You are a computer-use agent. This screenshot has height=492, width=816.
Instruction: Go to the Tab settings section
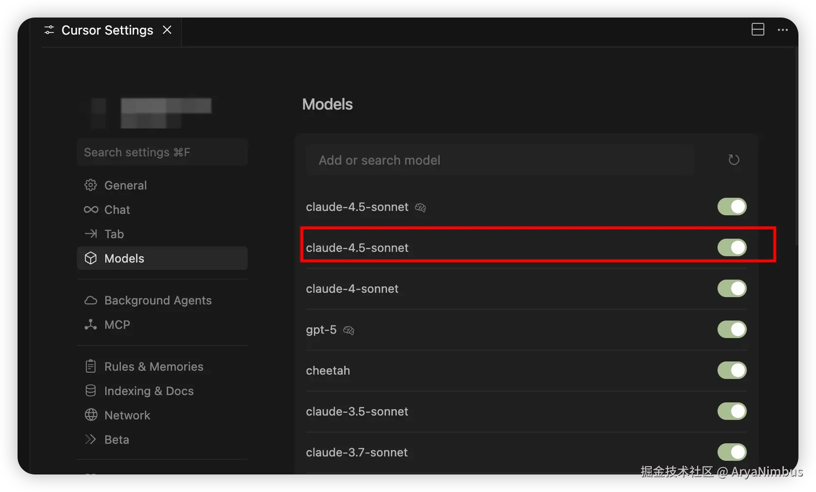162,234
